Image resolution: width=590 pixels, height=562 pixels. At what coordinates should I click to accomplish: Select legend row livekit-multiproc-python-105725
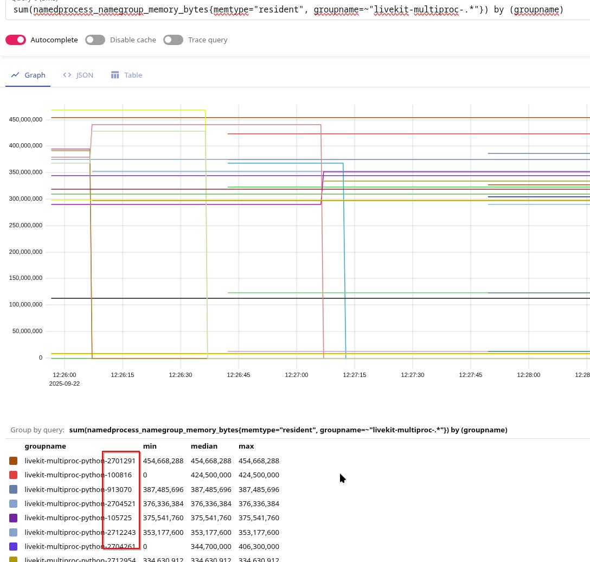(144, 518)
